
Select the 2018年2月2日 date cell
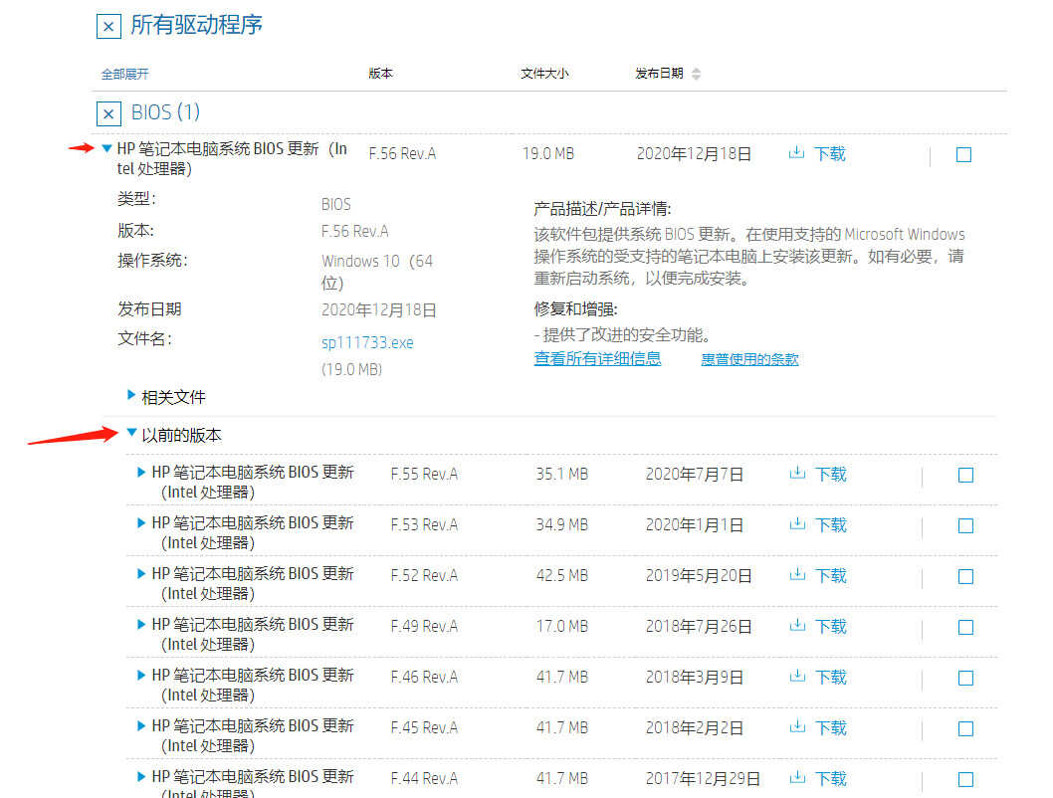click(695, 728)
